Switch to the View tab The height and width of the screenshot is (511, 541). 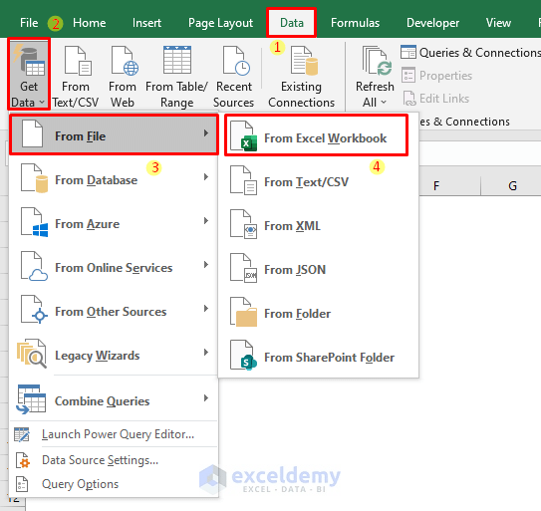click(498, 23)
